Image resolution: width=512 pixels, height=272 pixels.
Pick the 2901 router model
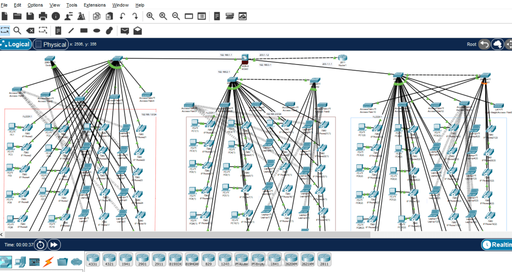pos(142,259)
